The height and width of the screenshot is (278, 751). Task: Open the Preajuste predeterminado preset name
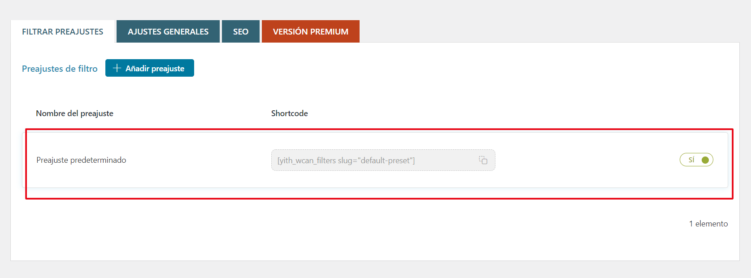point(81,160)
